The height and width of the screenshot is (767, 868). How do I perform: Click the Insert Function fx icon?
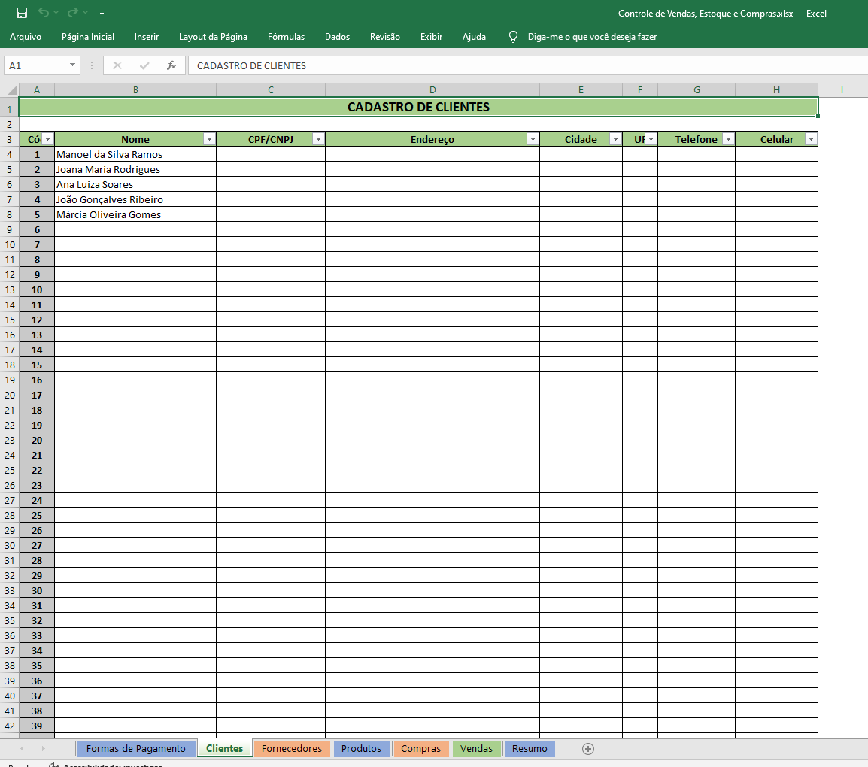[x=171, y=65]
